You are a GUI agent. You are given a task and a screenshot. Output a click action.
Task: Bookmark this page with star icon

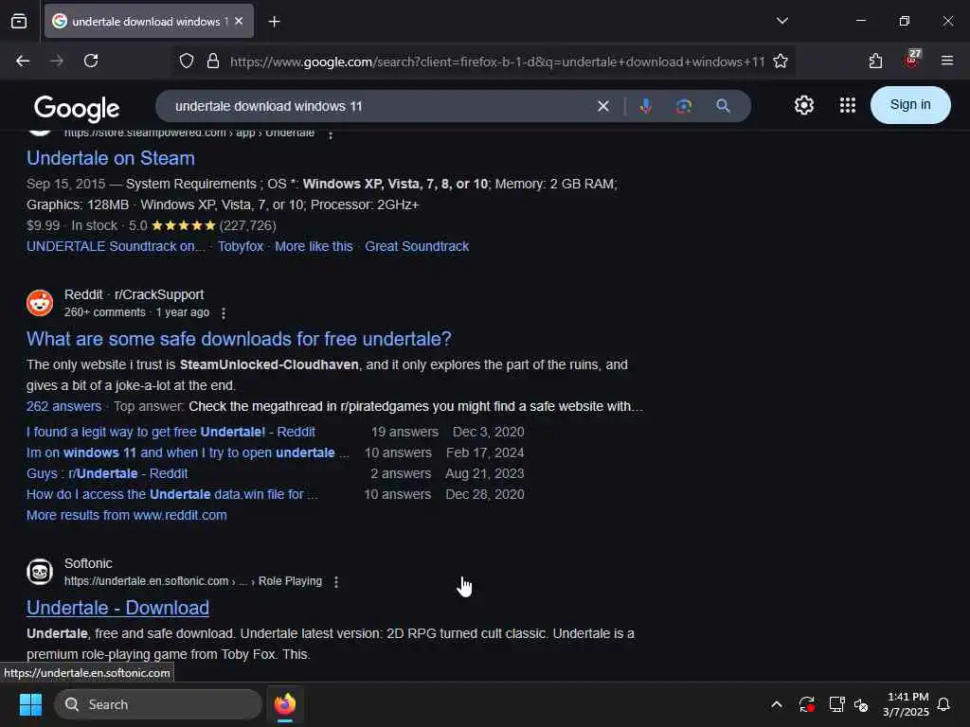pos(781,62)
